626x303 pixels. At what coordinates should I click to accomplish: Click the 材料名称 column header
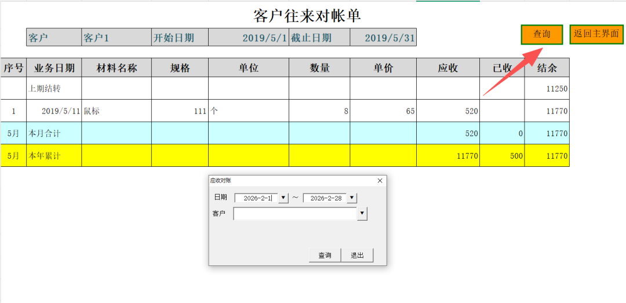117,68
